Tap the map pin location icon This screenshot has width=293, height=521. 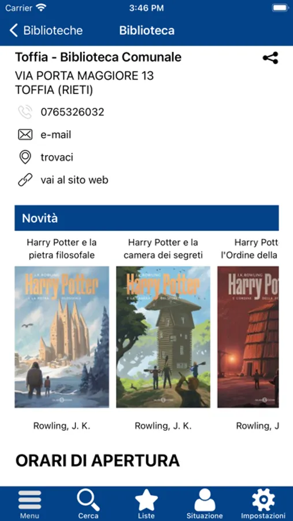pyautogui.click(x=25, y=157)
